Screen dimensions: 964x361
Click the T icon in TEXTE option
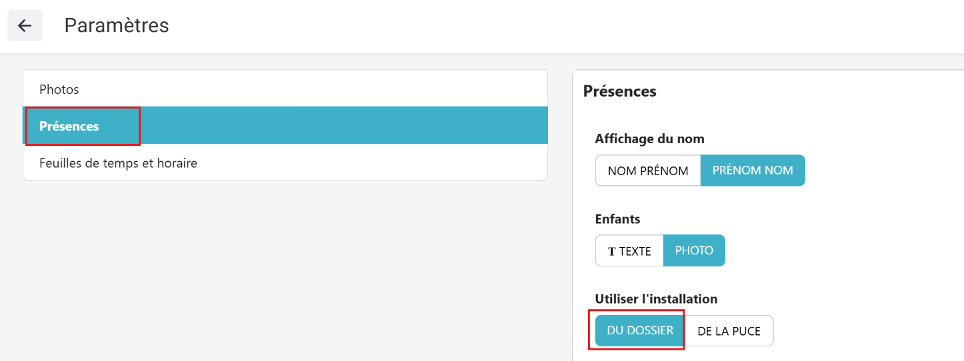click(611, 251)
